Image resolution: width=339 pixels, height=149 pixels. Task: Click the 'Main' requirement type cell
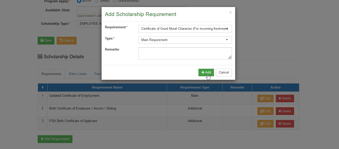pyautogui.click(x=195, y=98)
